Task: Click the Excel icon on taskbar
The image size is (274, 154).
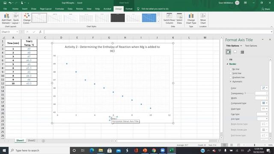Action: [x=171, y=150]
